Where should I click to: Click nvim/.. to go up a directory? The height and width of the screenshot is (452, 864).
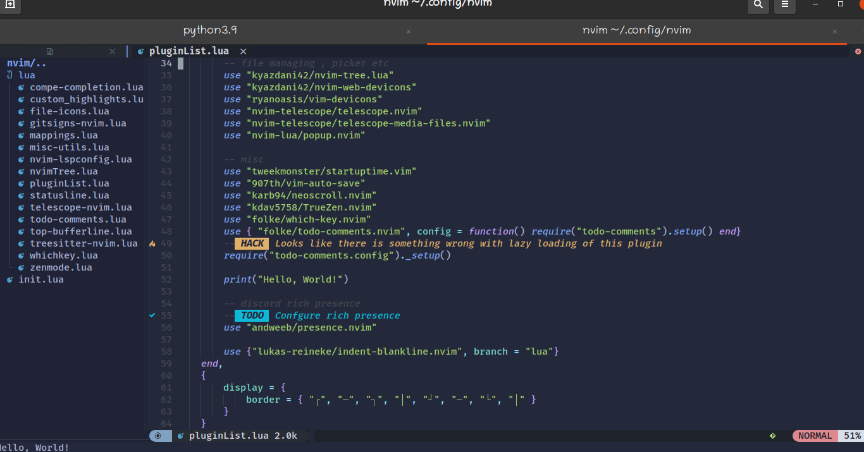pos(27,63)
